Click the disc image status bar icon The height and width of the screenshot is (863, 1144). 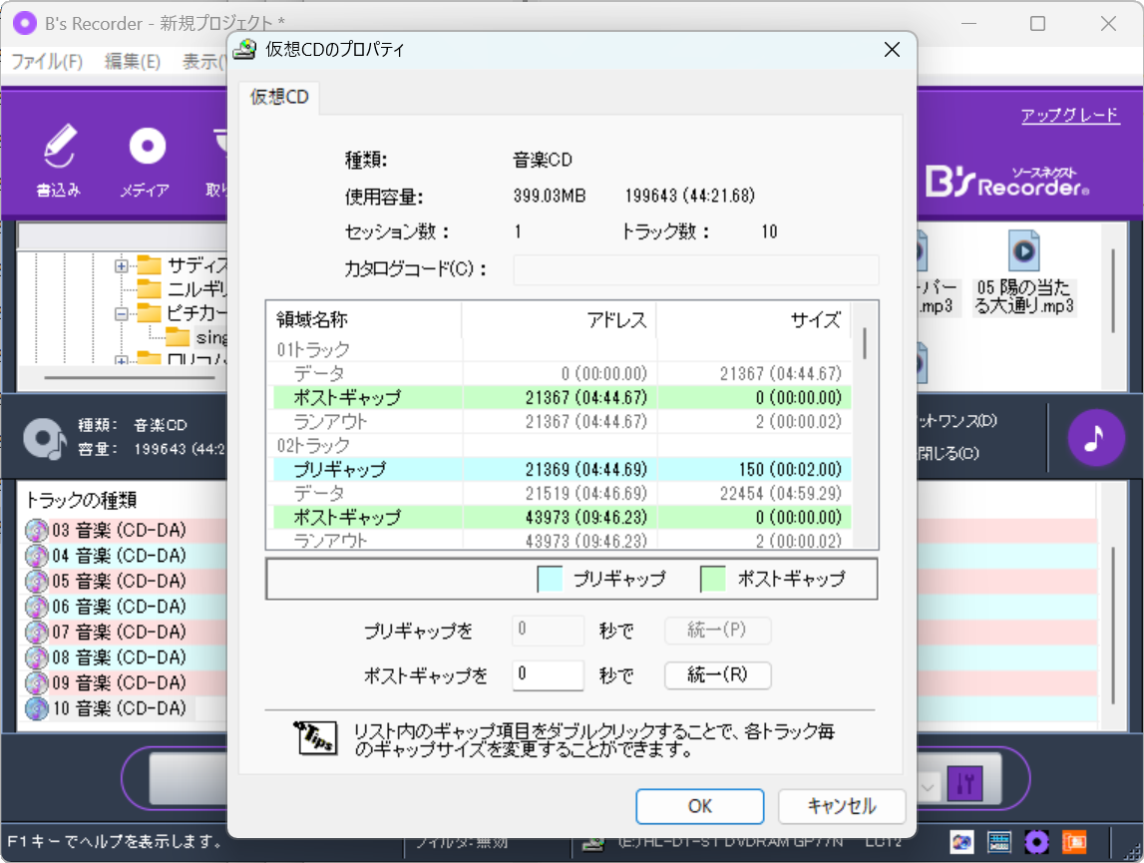(x=961, y=843)
